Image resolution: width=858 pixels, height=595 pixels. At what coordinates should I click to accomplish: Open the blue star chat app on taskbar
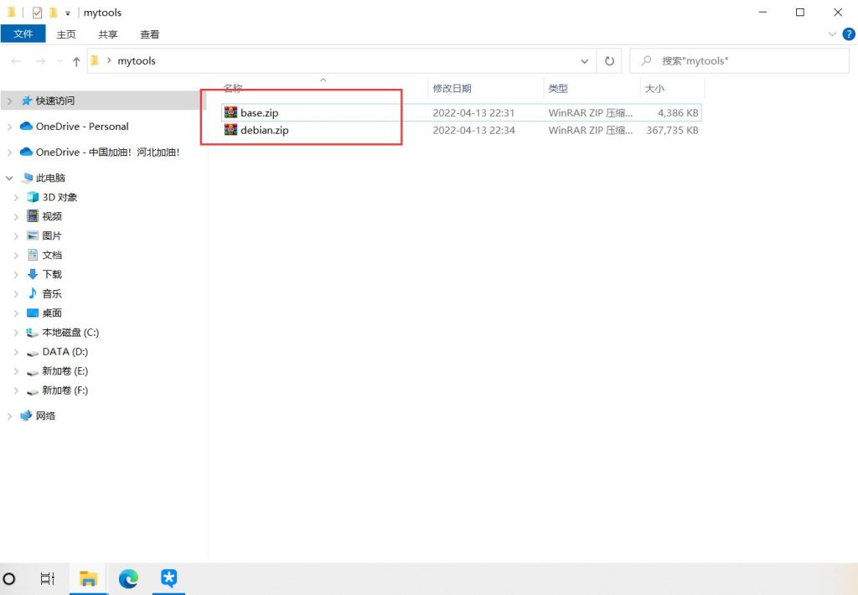169,578
